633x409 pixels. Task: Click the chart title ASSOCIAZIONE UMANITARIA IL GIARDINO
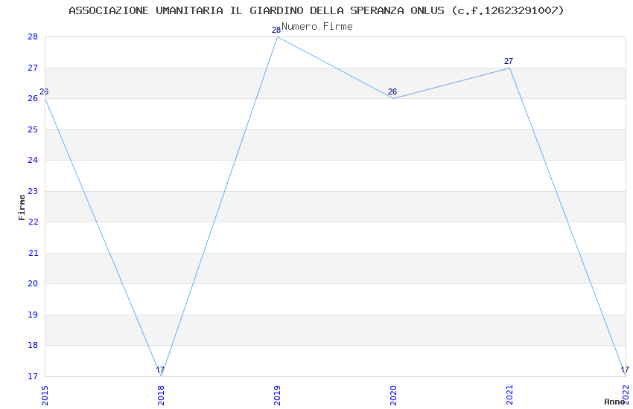tap(316, 10)
